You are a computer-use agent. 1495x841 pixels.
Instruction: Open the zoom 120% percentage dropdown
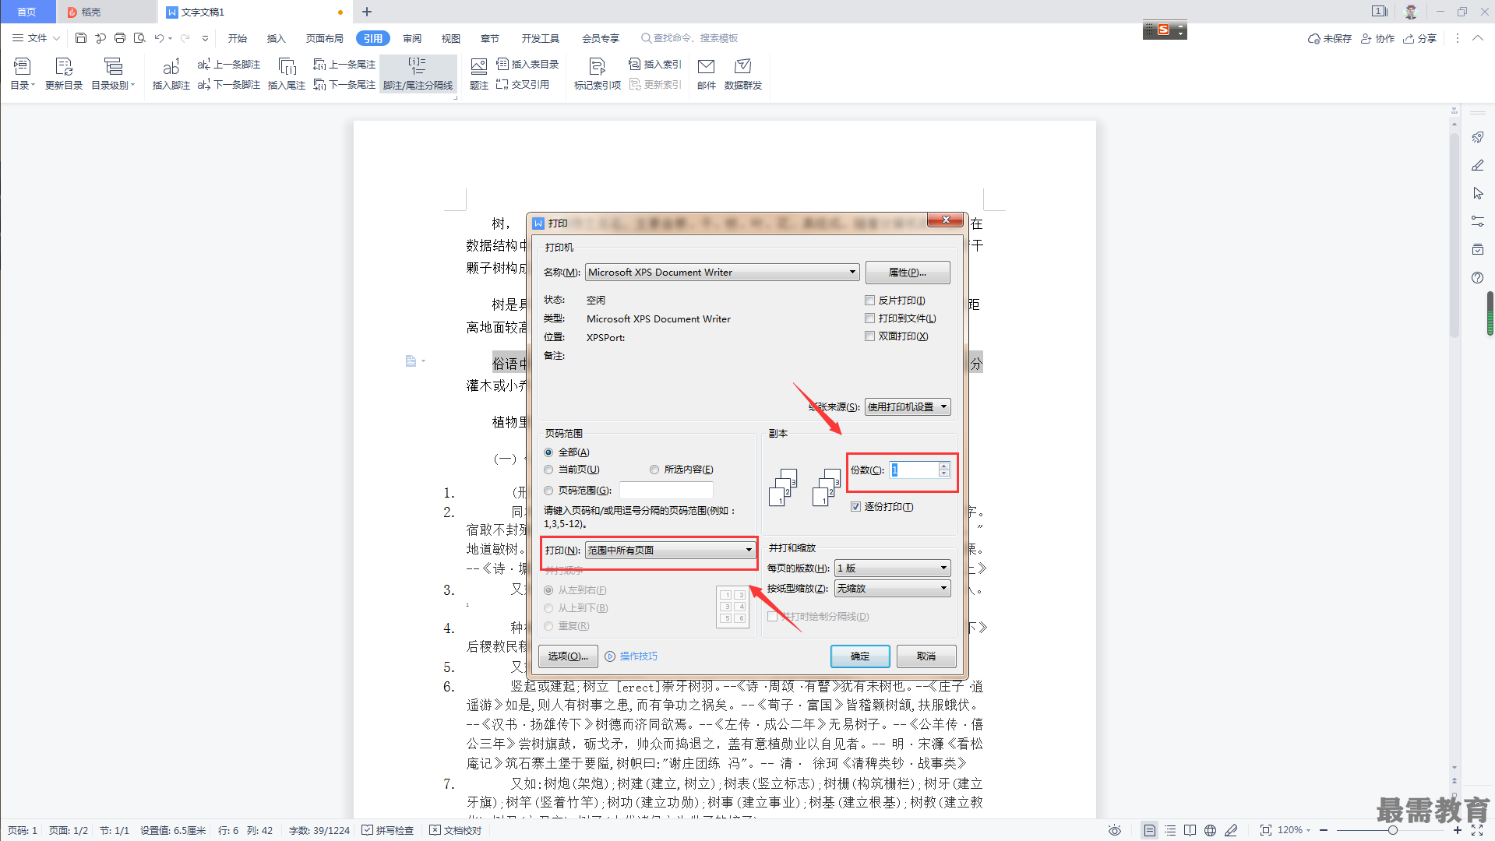pos(1294,831)
